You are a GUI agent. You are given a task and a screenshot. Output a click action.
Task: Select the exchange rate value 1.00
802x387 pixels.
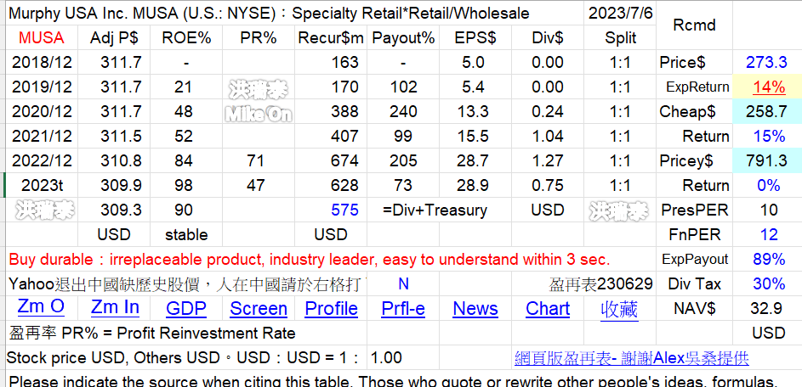click(403, 358)
